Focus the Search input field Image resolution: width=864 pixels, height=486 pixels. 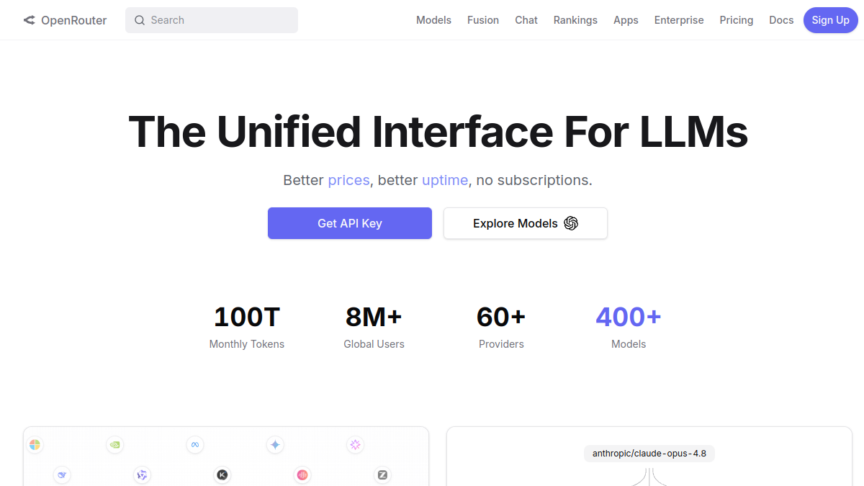(x=212, y=20)
